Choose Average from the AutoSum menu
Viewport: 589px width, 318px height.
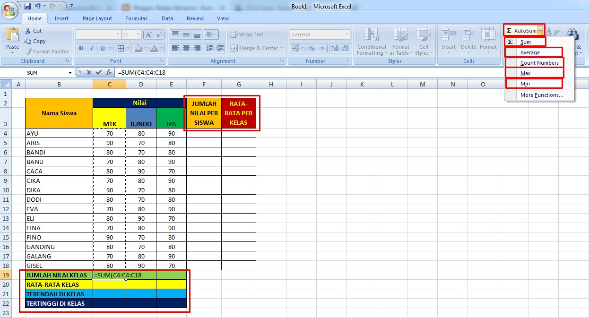coord(530,52)
